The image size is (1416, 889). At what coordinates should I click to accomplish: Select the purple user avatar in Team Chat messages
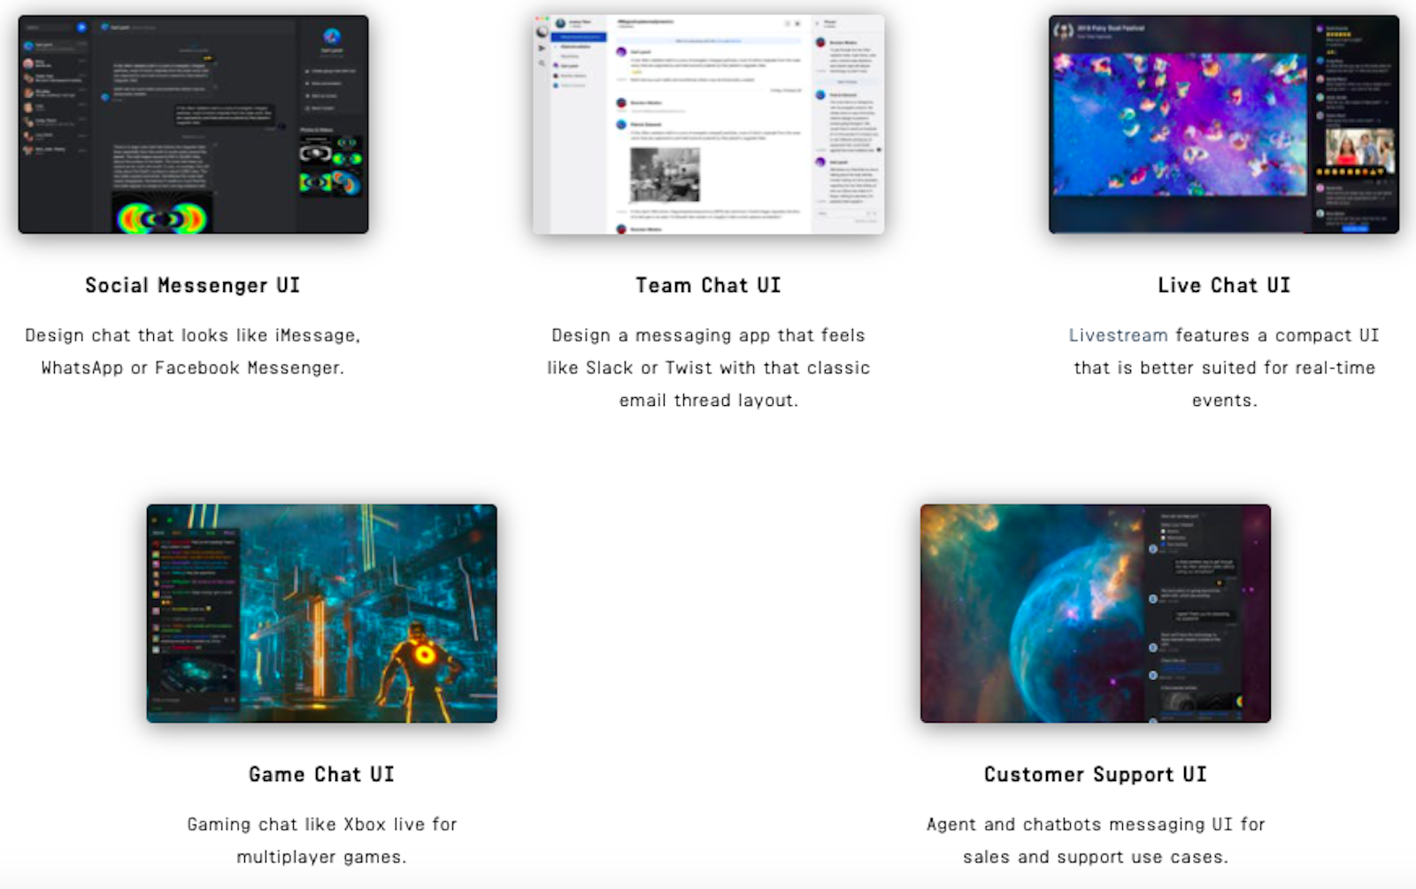(x=620, y=51)
